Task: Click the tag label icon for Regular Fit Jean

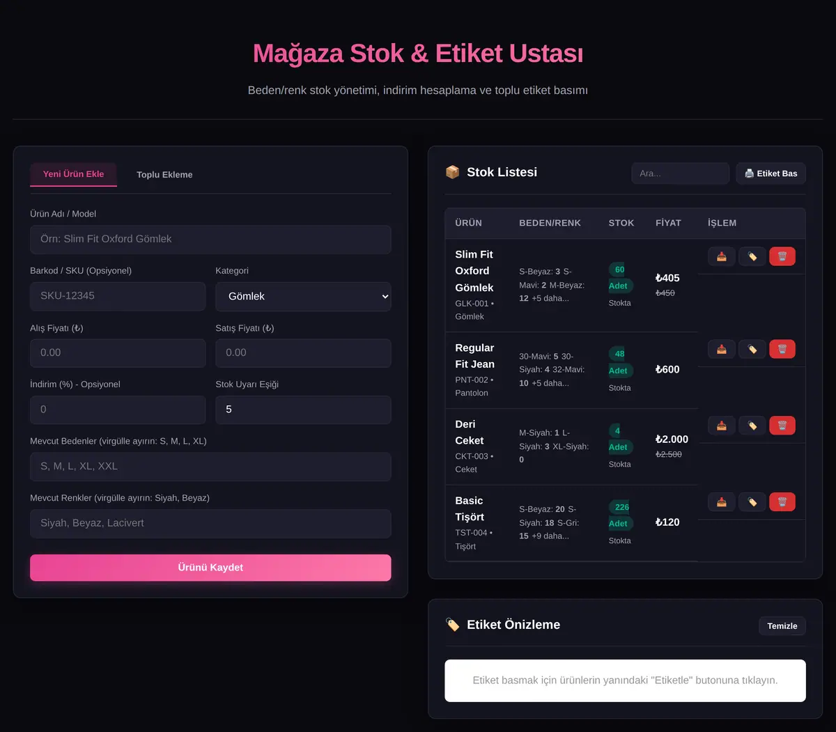Action: [752, 349]
